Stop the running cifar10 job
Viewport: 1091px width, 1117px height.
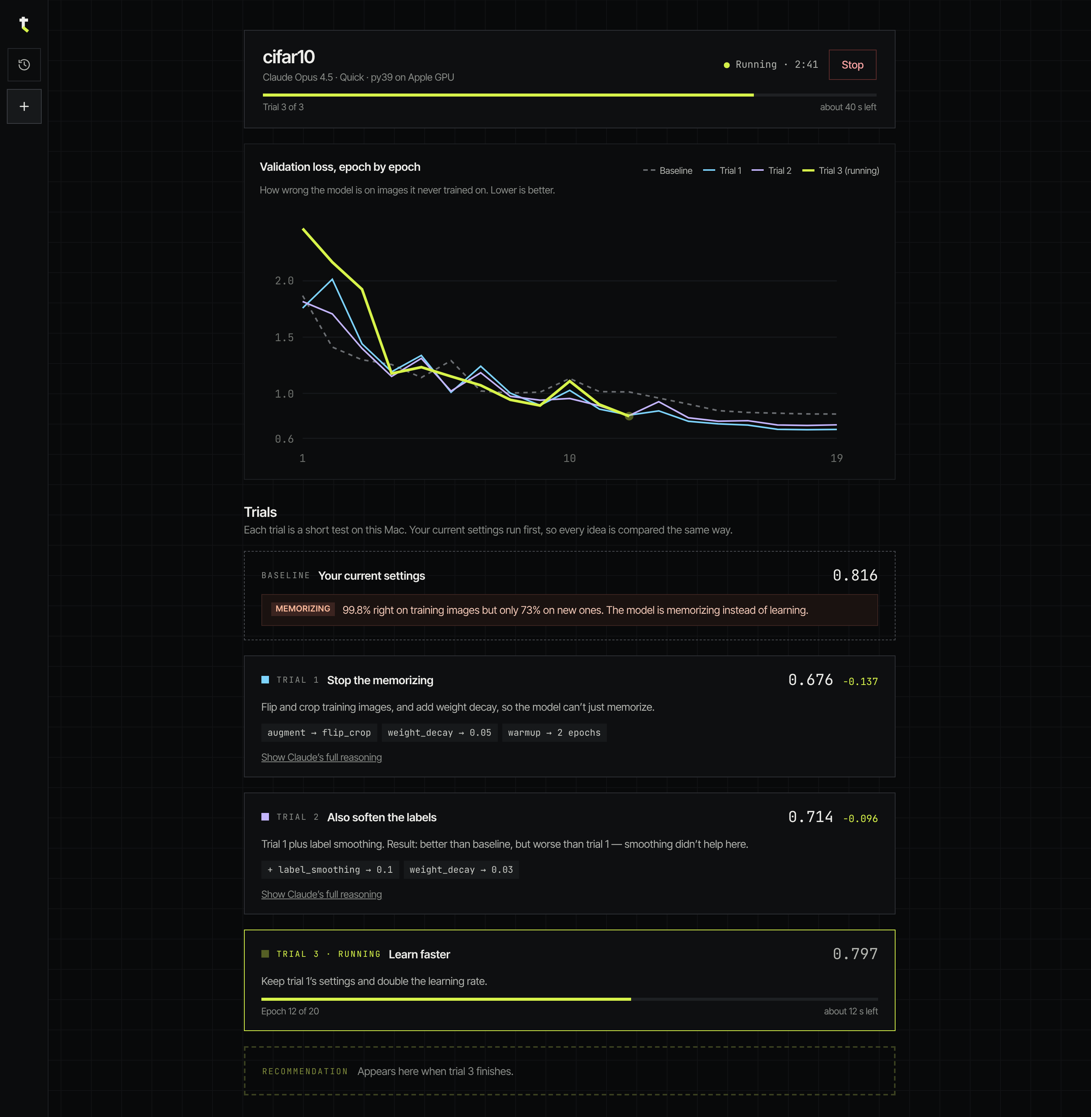click(852, 65)
